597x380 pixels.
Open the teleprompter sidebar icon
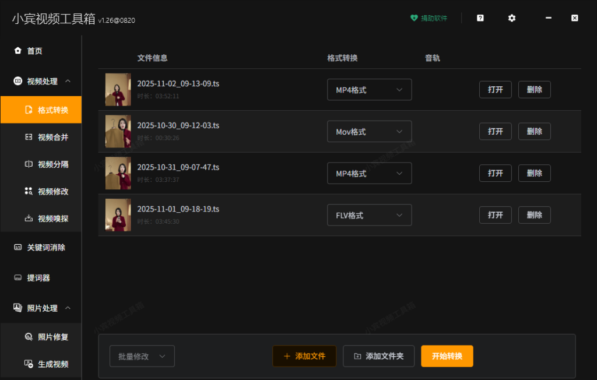[17, 278]
